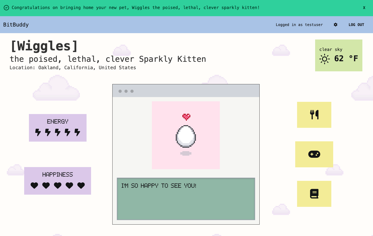Screen dimensions: 373x236
Task: Click the ENERGY meter panel
Action: pyautogui.click(x=58, y=128)
